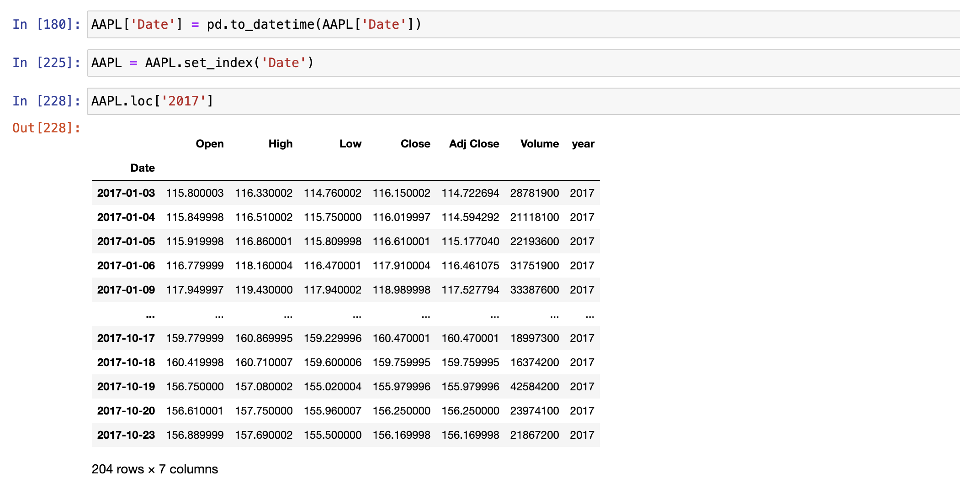
Task: Click the In [228] prompt label
Action: pos(46,101)
